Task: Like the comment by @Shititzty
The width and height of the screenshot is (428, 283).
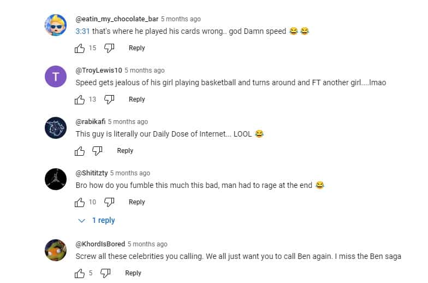Action: [x=80, y=202]
